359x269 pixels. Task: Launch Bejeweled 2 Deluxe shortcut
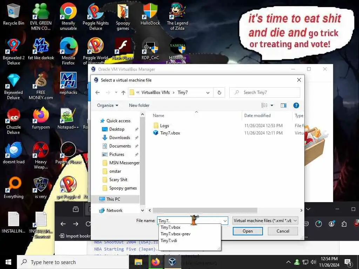tap(14, 51)
